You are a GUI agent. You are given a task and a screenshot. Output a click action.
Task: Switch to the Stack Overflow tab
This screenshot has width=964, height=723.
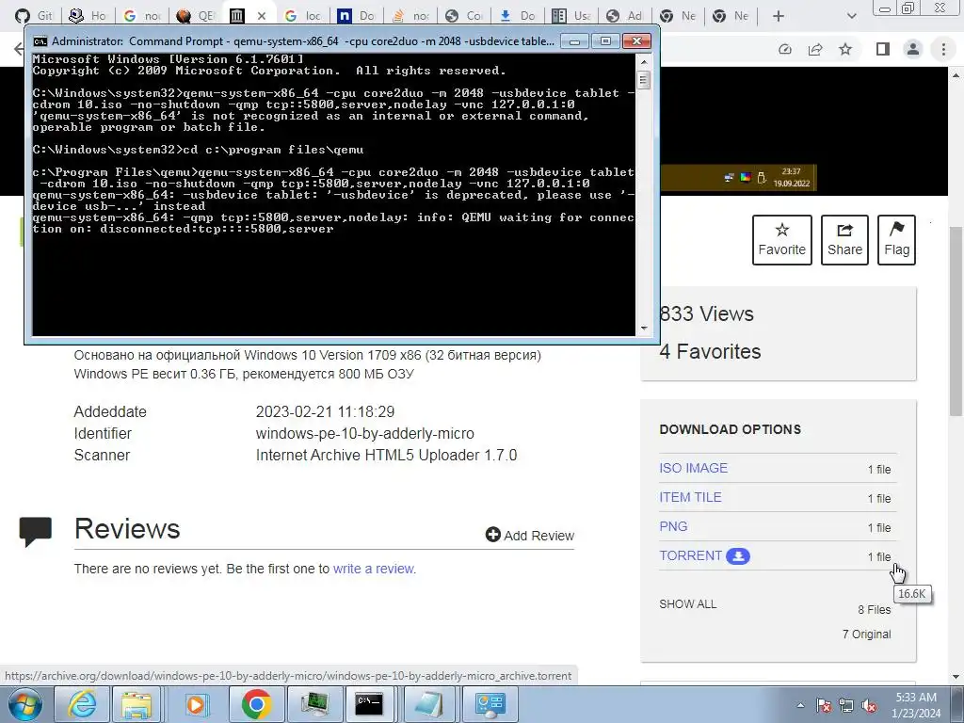410,15
